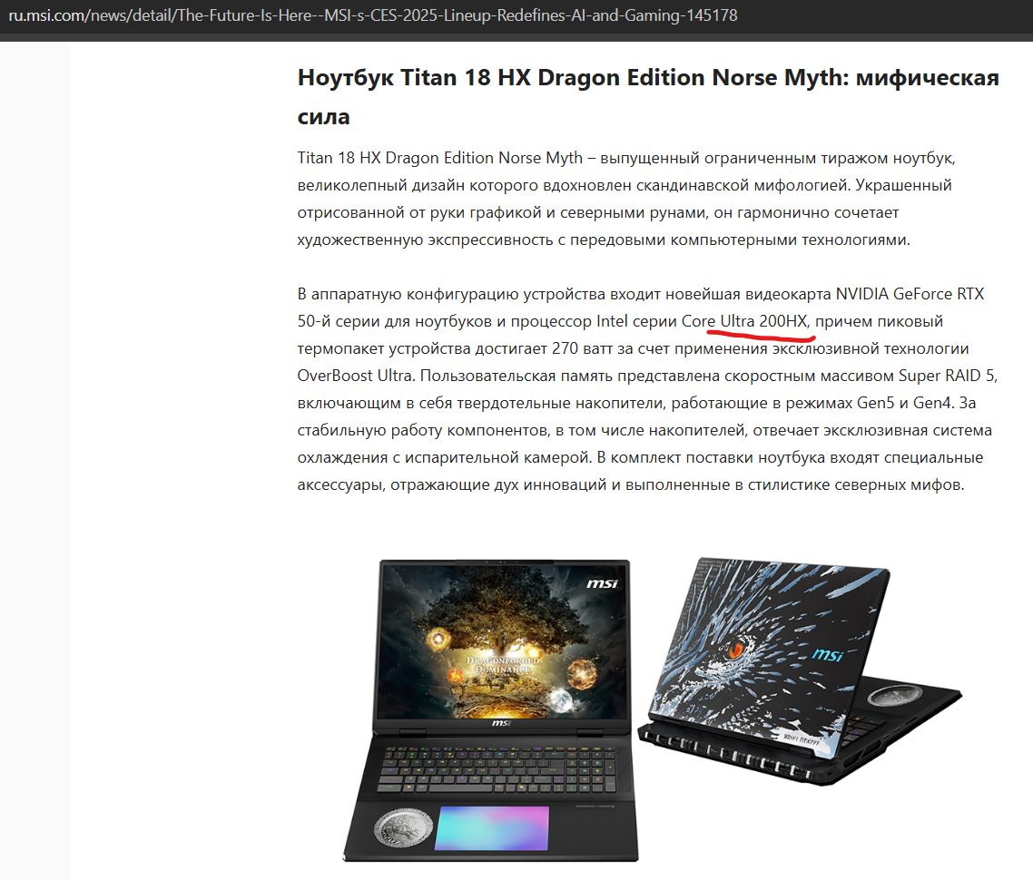This screenshot has width=1033, height=880.
Task: Click the MSI logo on the dragon lid
Action: [827, 654]
